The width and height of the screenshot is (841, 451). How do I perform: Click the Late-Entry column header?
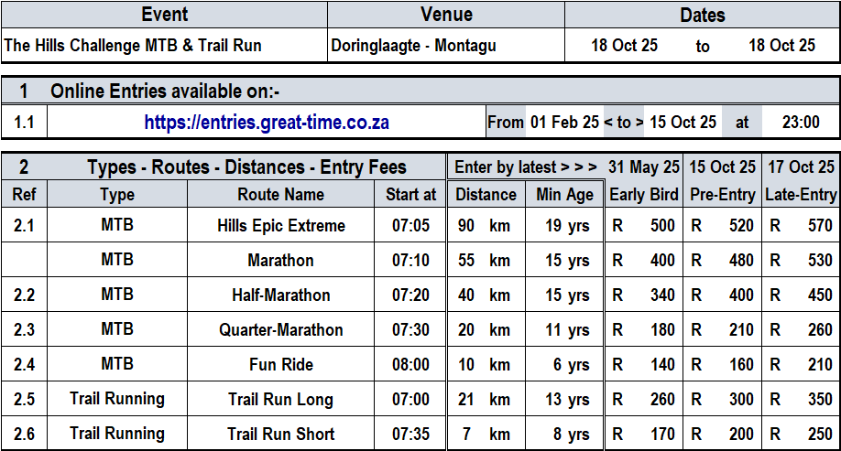pyautogui.click(x=801, y=195)
